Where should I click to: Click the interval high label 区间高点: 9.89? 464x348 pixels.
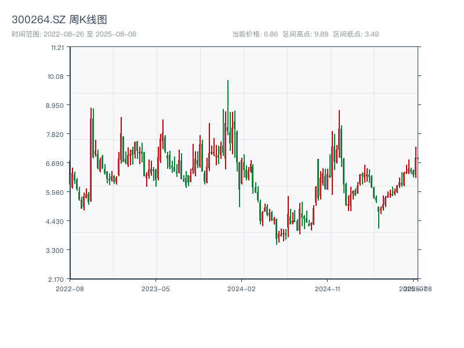point(306,34)
